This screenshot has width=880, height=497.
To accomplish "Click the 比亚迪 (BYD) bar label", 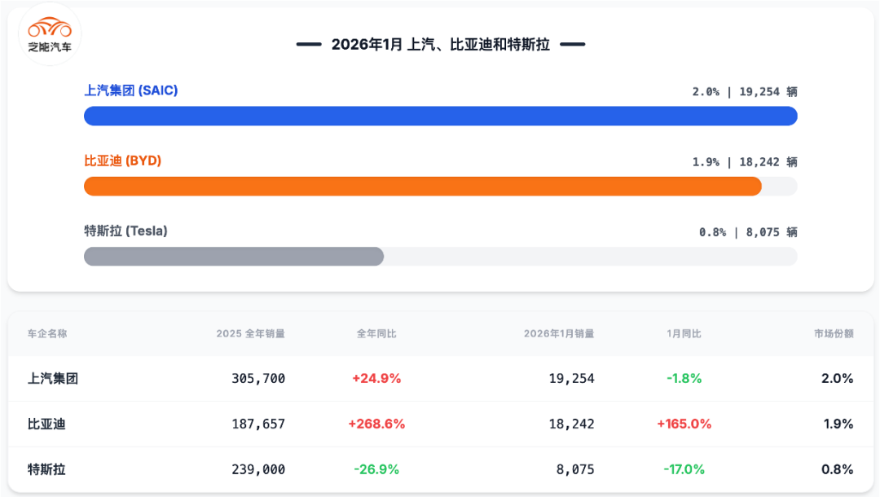I will pos(123,161).
